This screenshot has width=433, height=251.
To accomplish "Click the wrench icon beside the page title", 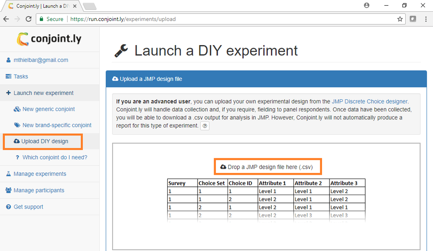I will (121, 51).
